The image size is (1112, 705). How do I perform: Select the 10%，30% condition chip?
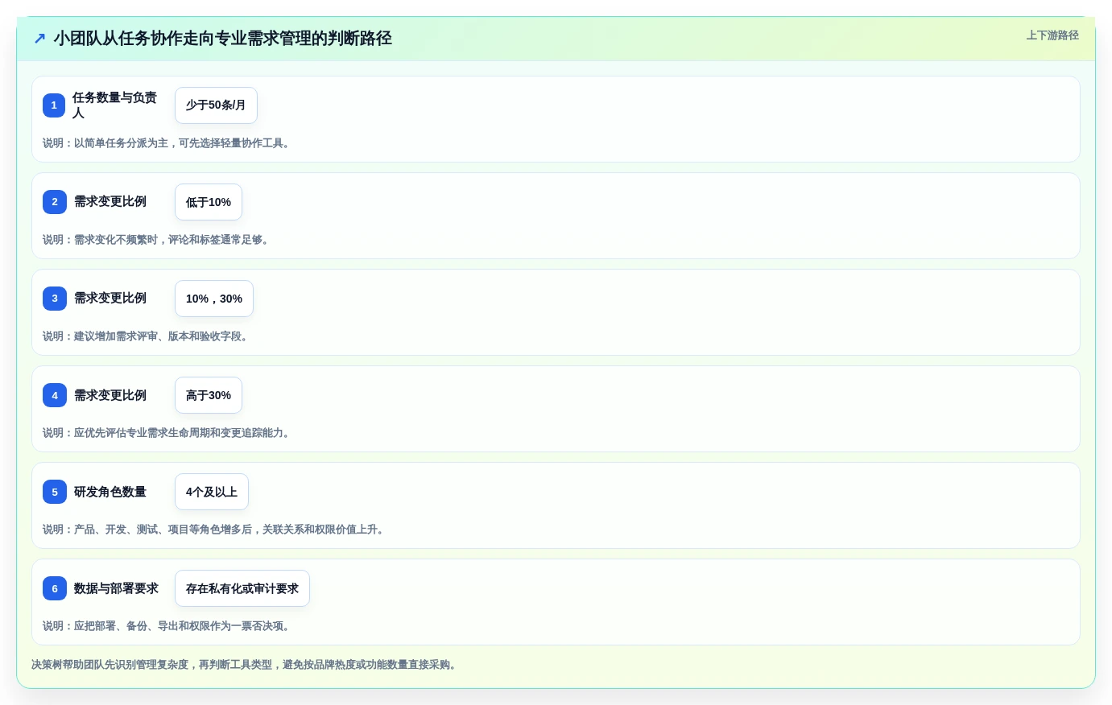point(214,299)
